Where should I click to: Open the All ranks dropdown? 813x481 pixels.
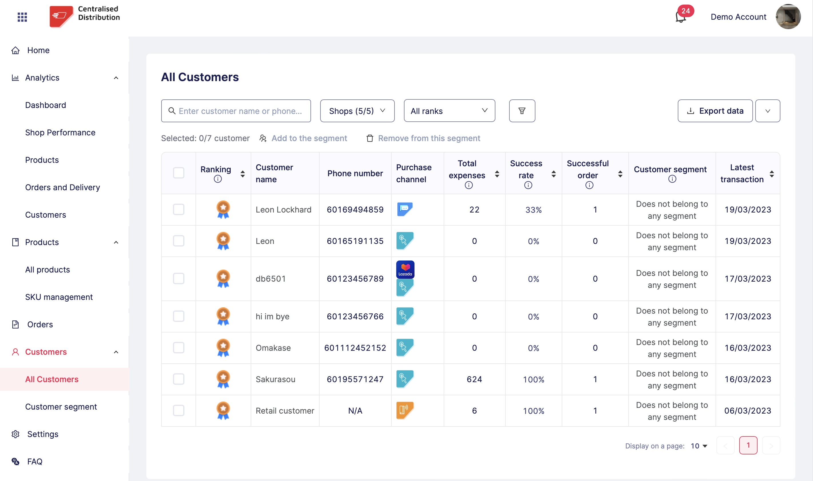tap(449, 111)
